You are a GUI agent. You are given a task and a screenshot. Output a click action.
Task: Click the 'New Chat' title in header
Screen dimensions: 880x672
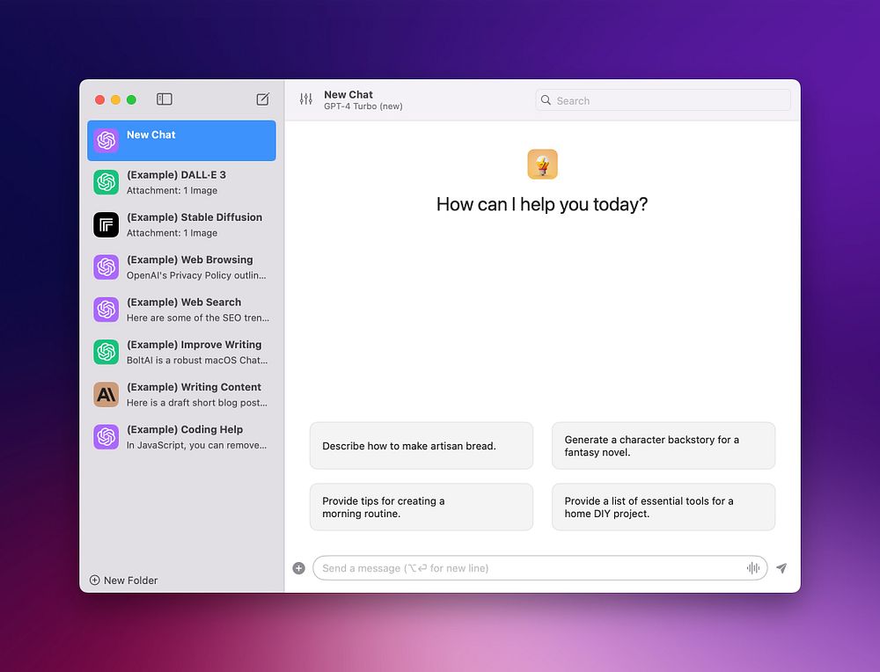tap(348, 95)
